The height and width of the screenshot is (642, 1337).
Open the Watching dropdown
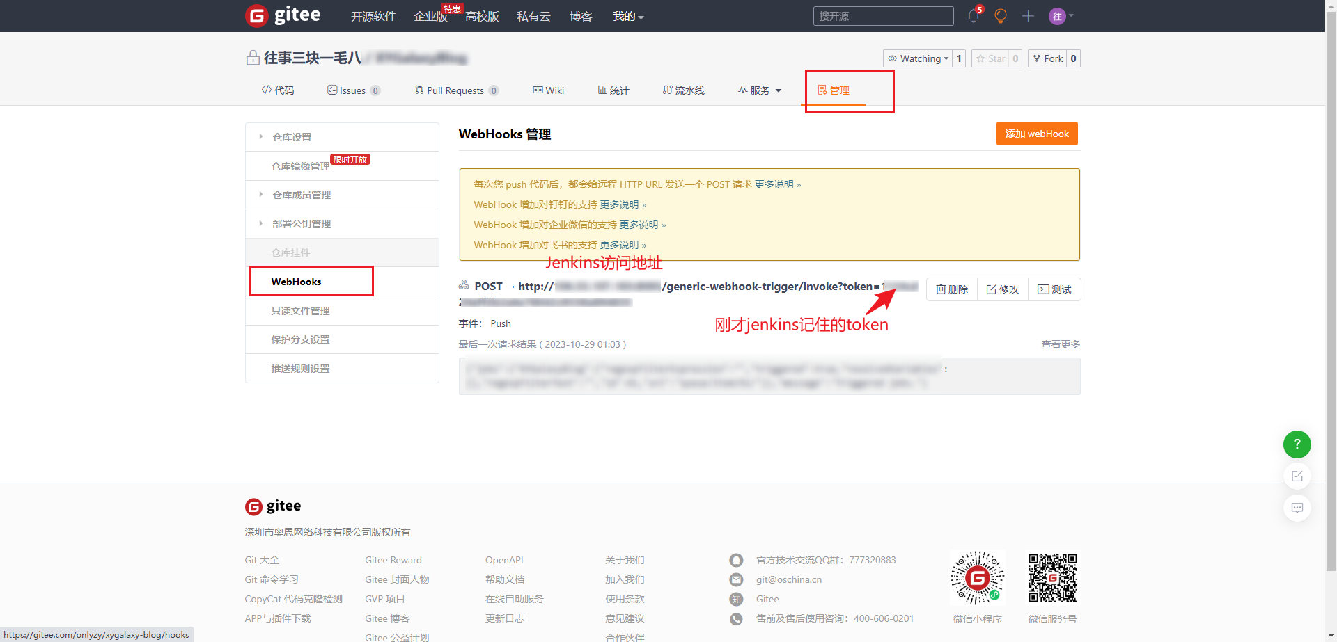(x=918, y=58)
